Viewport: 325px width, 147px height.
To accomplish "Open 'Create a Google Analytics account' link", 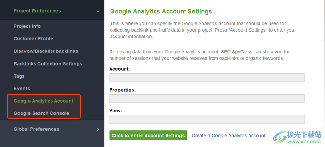I will click(x=229, y=136).
